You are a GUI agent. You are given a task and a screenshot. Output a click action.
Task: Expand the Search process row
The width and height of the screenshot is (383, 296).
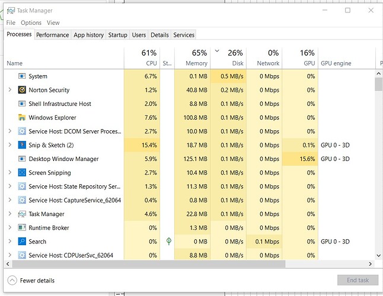[9, 242]
